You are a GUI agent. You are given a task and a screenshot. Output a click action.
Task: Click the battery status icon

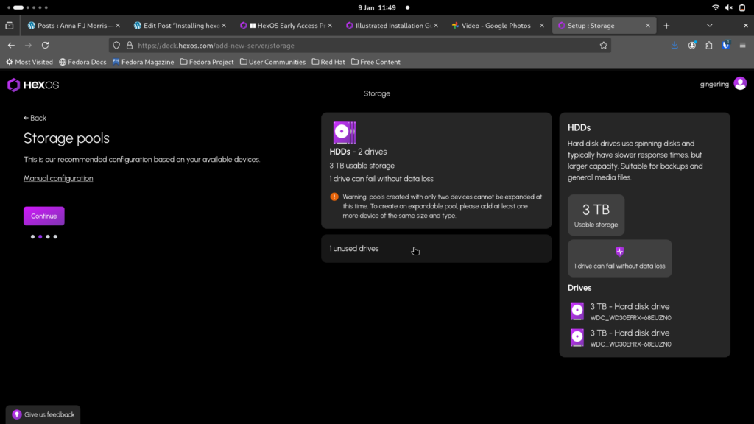[x=742, y=7]
